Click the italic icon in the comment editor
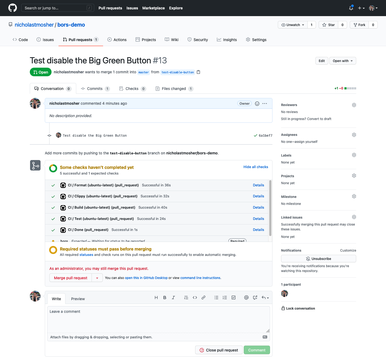The width and height of the screenshot is (386, 359). click(173, 298)
